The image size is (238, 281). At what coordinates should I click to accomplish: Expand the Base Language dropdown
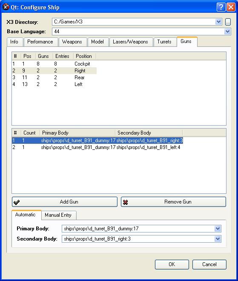click(x=227, y=32)
